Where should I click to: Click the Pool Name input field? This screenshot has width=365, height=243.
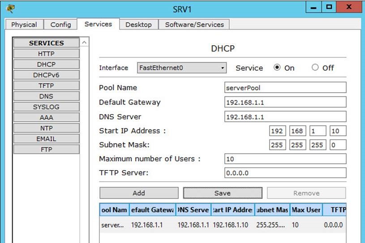285,88
